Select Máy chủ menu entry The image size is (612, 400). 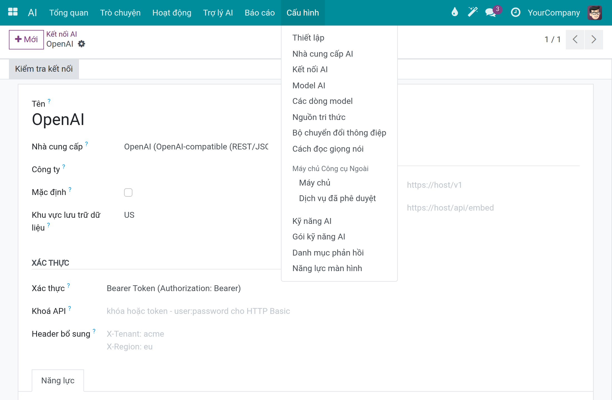[x=339, y=183]
